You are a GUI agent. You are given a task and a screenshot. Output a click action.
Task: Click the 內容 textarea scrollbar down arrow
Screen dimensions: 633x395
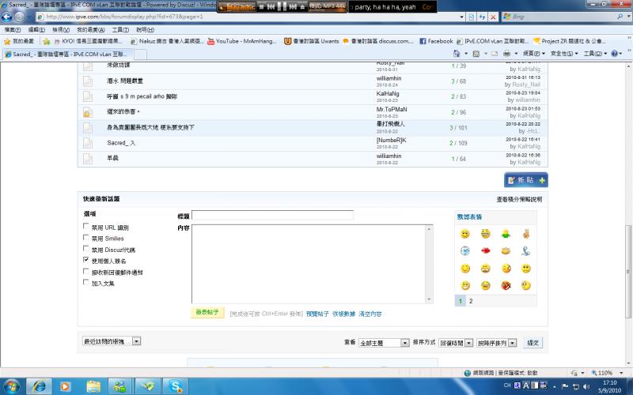[429, 299]
